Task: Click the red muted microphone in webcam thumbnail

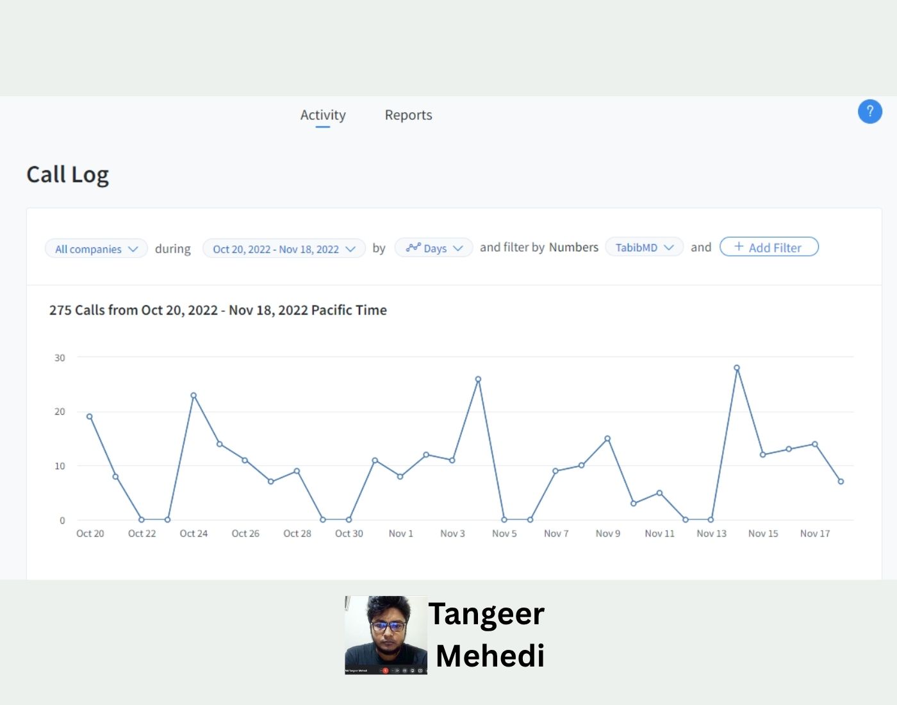Action: coord(386,670)
